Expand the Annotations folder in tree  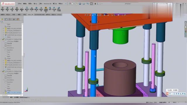click(4, 48)
